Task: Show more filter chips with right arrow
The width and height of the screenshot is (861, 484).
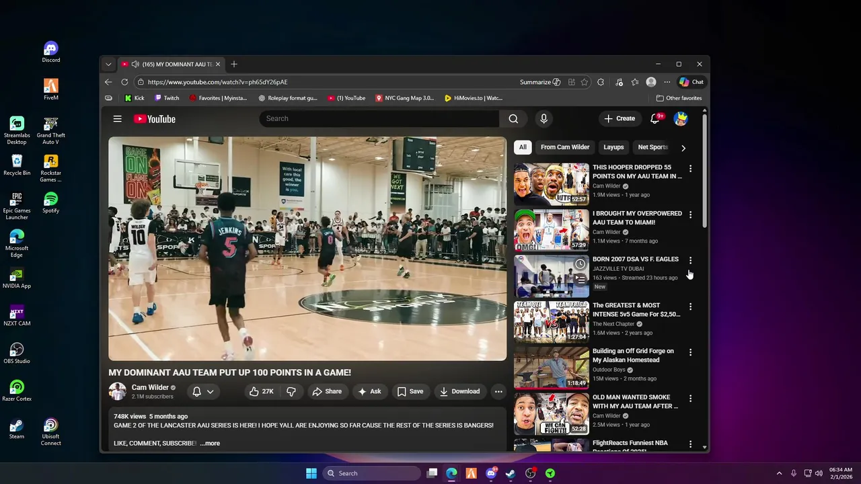Action: click(x=683, y=148)
